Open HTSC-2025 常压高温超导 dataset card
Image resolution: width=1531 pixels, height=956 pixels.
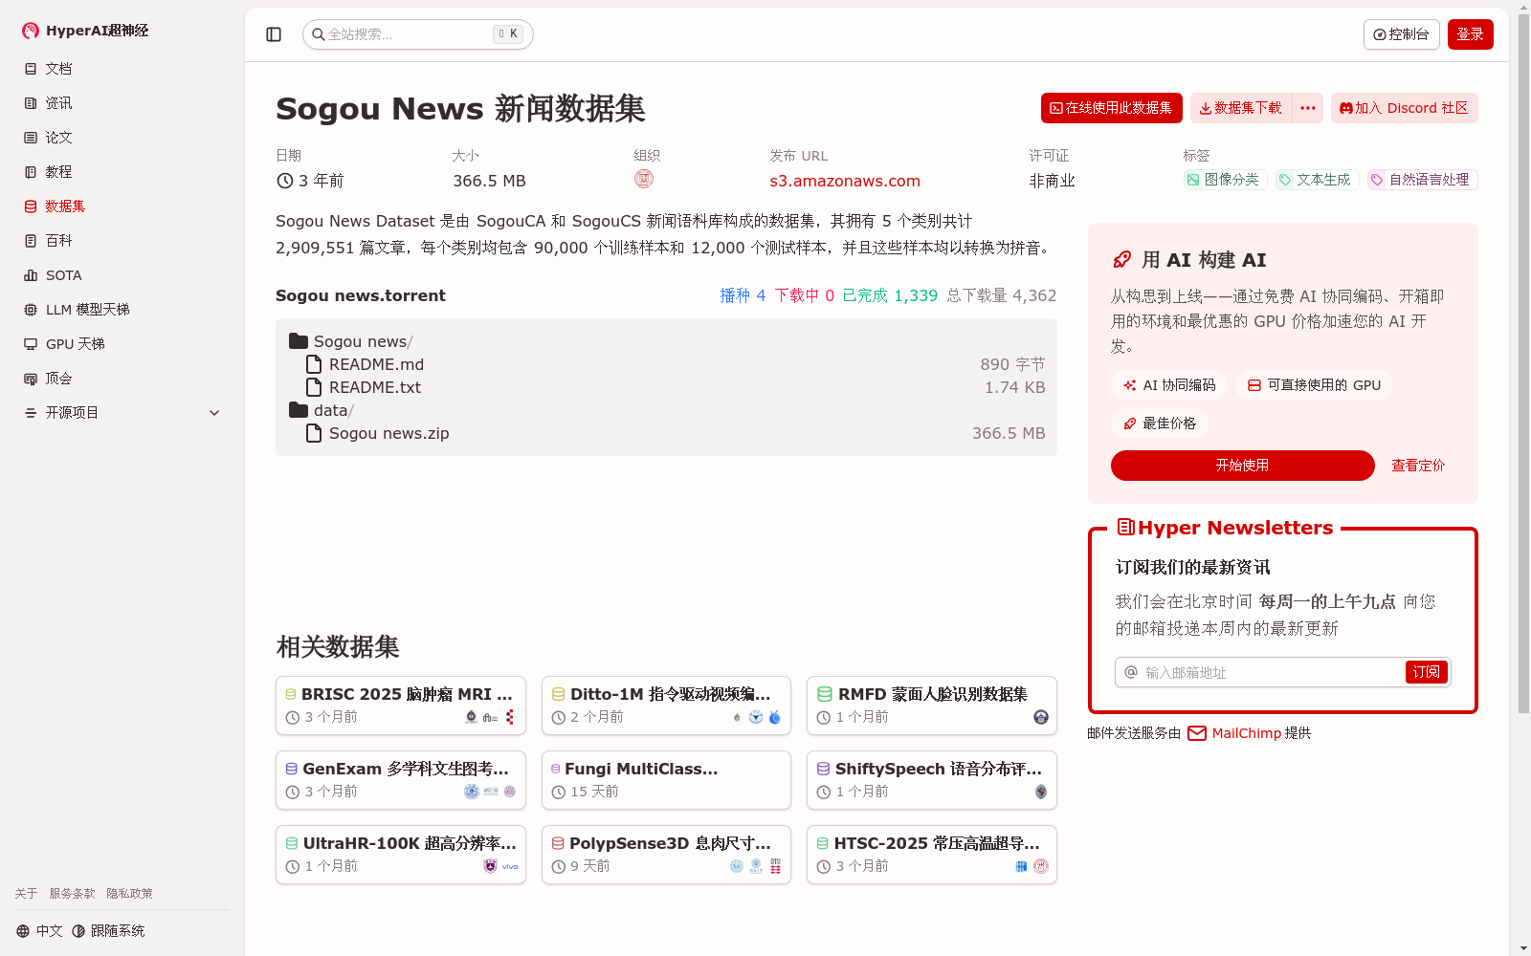pyautogui.click(x=932, y=855)
